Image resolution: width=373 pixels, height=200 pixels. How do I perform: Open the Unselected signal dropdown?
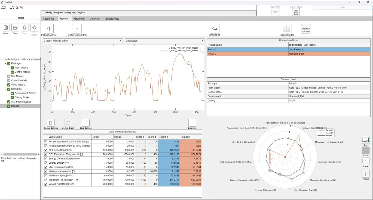point(164,41)
